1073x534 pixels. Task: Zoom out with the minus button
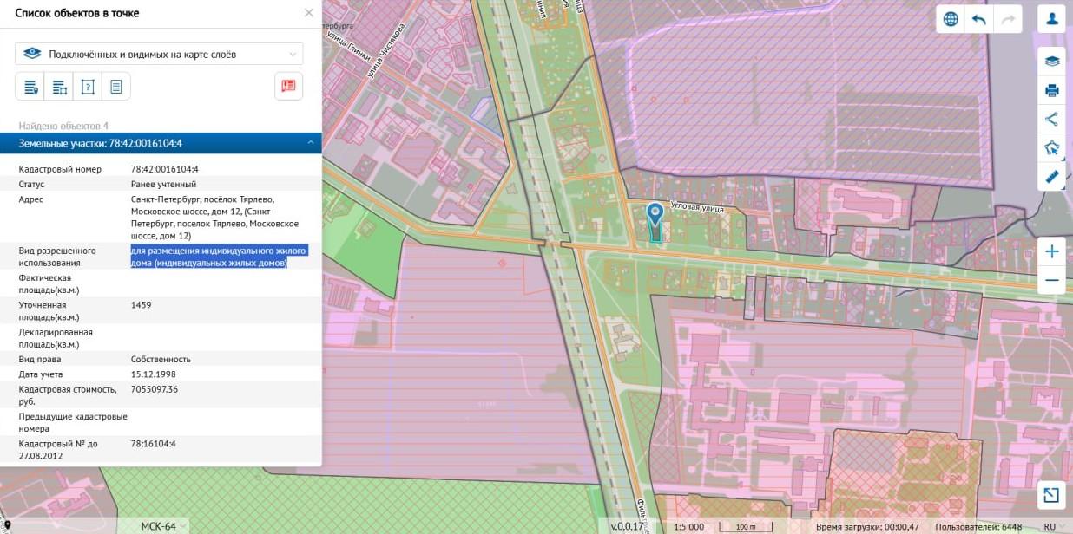(x=1052, y=280)
